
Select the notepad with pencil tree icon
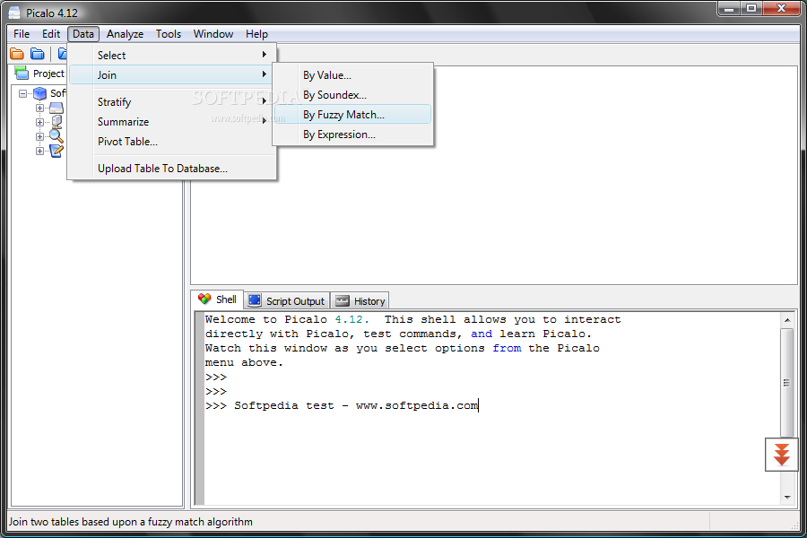coord(56,151)
